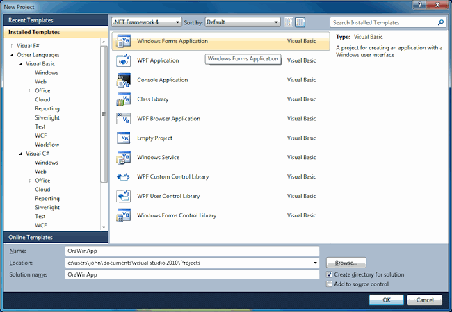Collapse the Visual Basic tree node
This screenshot has height=312, width=452.
click(x=20, y=64)
